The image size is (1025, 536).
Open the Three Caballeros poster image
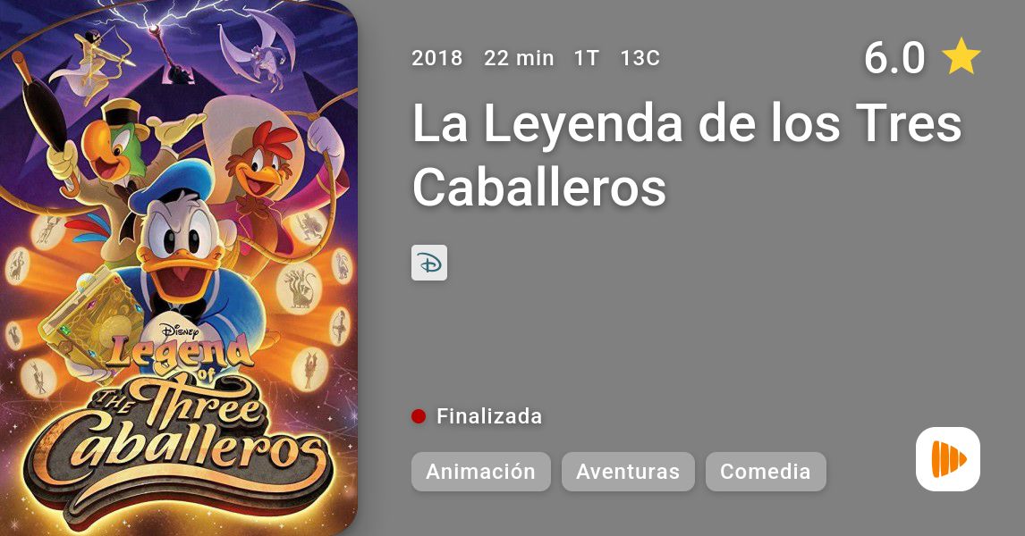pos(179,268)
